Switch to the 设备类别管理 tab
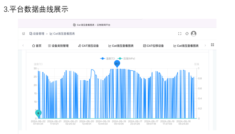This screenshot has height=134, width=235. click(x=58, y=46)
